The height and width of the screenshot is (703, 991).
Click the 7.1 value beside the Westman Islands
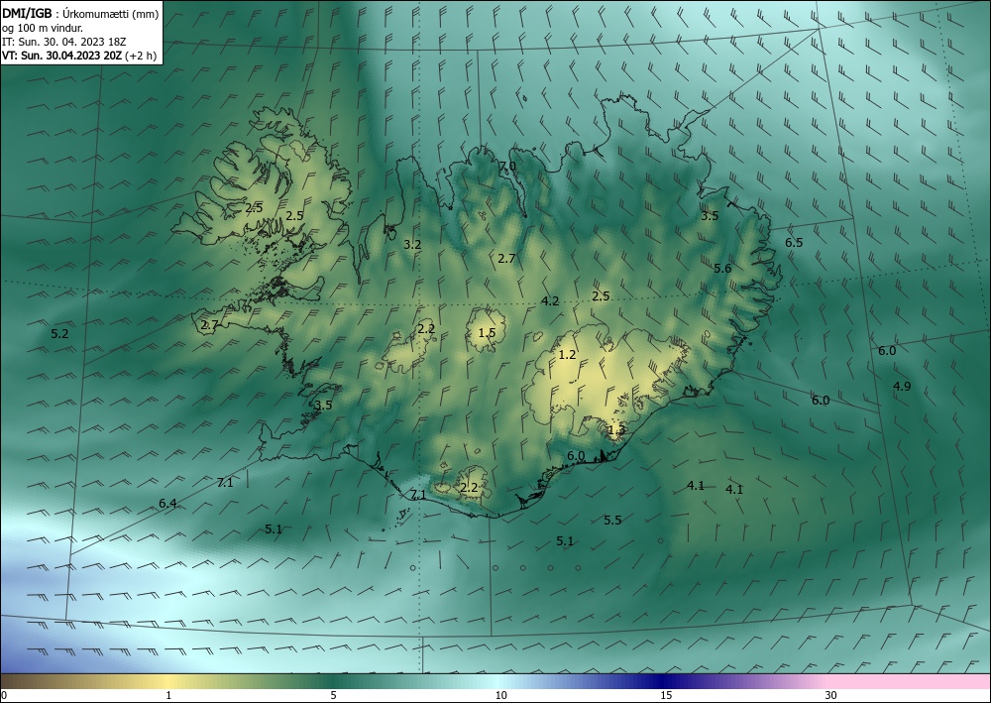click(x=418, y=495)
